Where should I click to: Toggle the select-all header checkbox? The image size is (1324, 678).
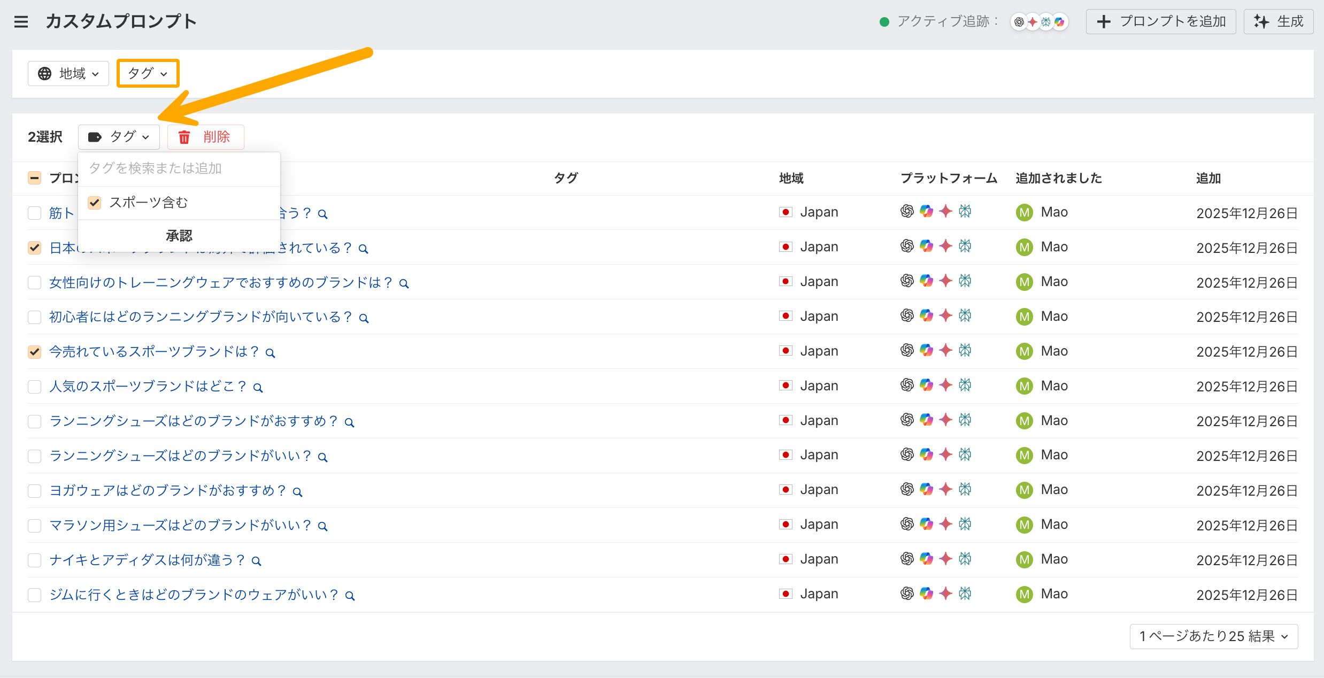pyautogui.click(x=35, y=178)
